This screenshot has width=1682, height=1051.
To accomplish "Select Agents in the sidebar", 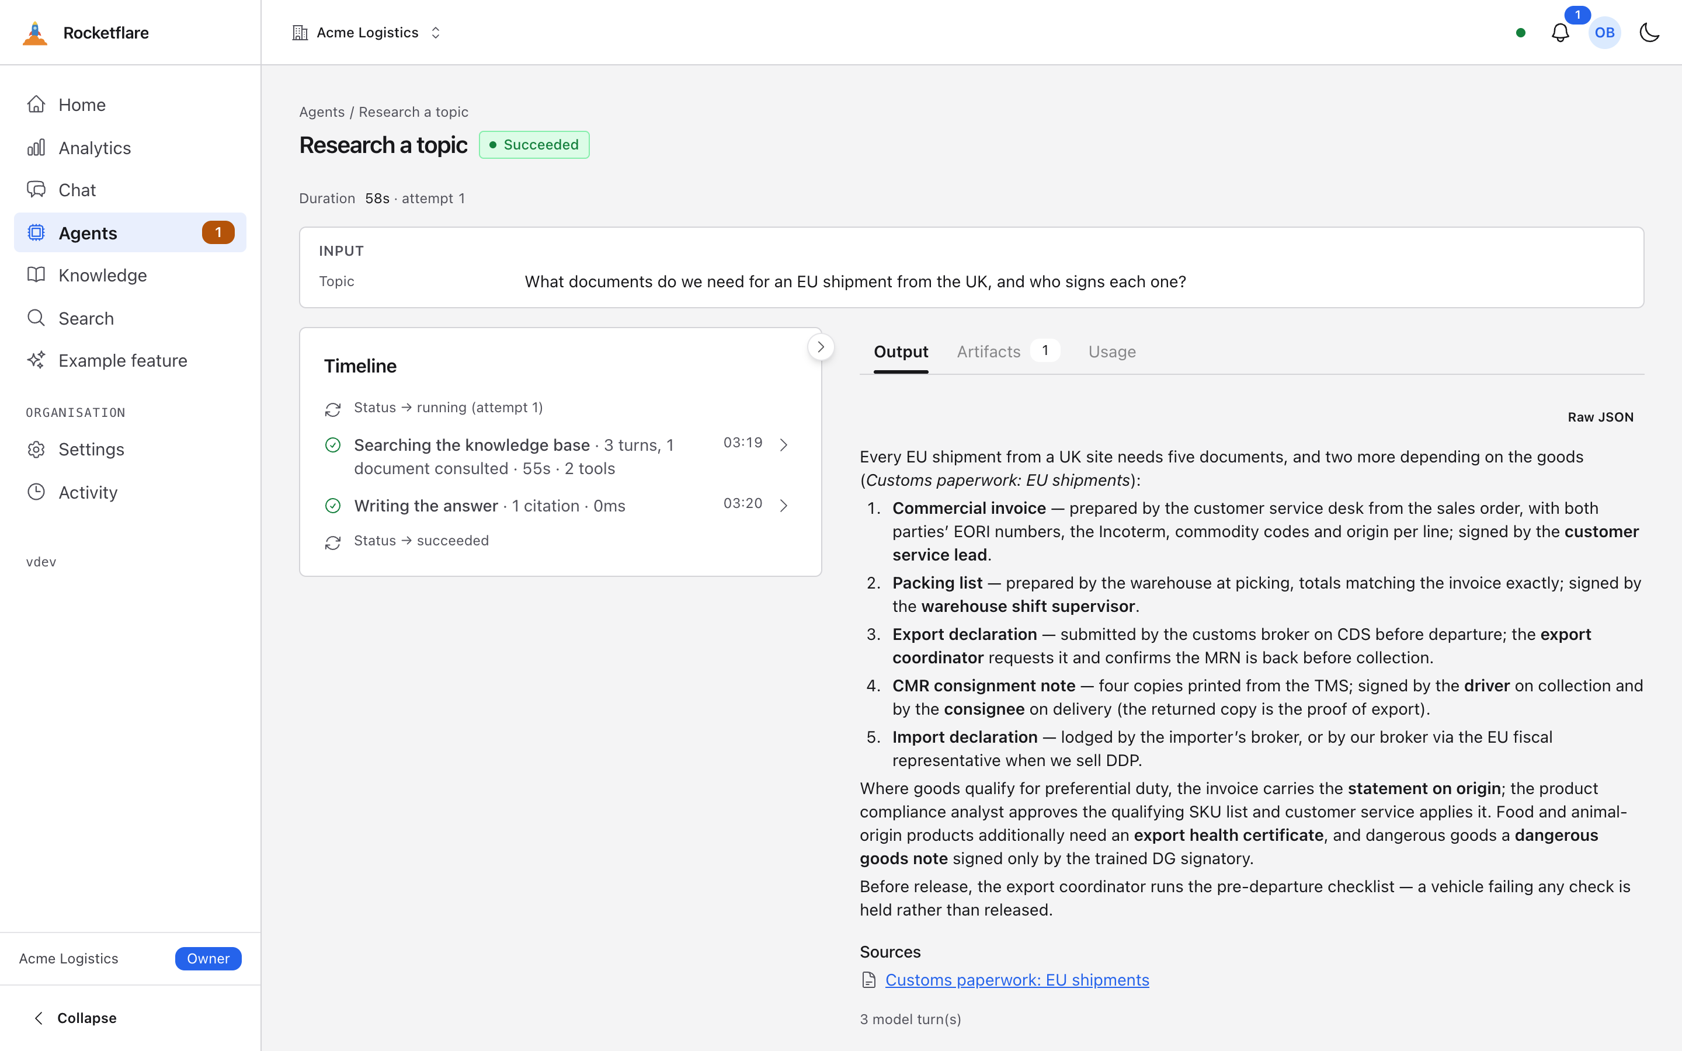I will tap(130, 233).
